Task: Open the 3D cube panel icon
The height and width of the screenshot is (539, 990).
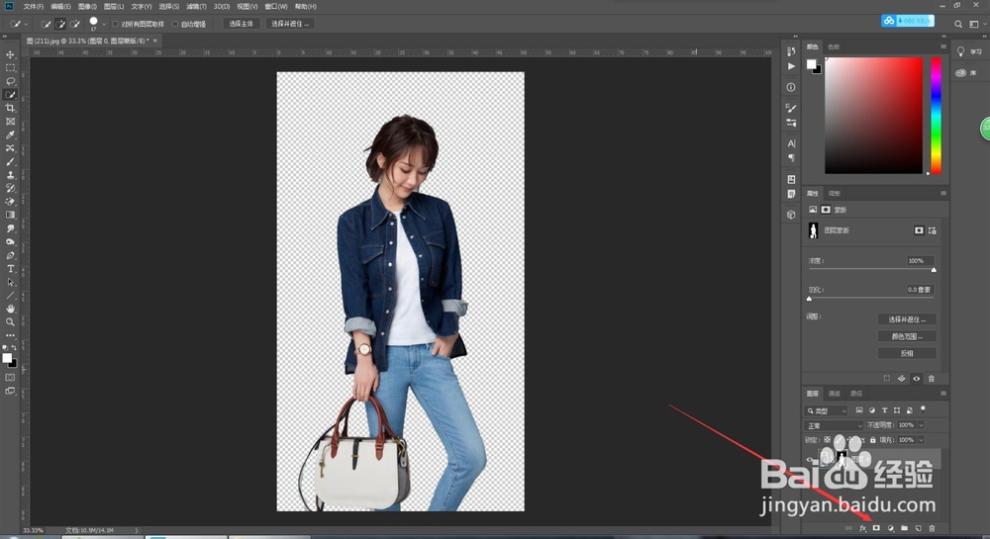Action: tap(791, 215)
